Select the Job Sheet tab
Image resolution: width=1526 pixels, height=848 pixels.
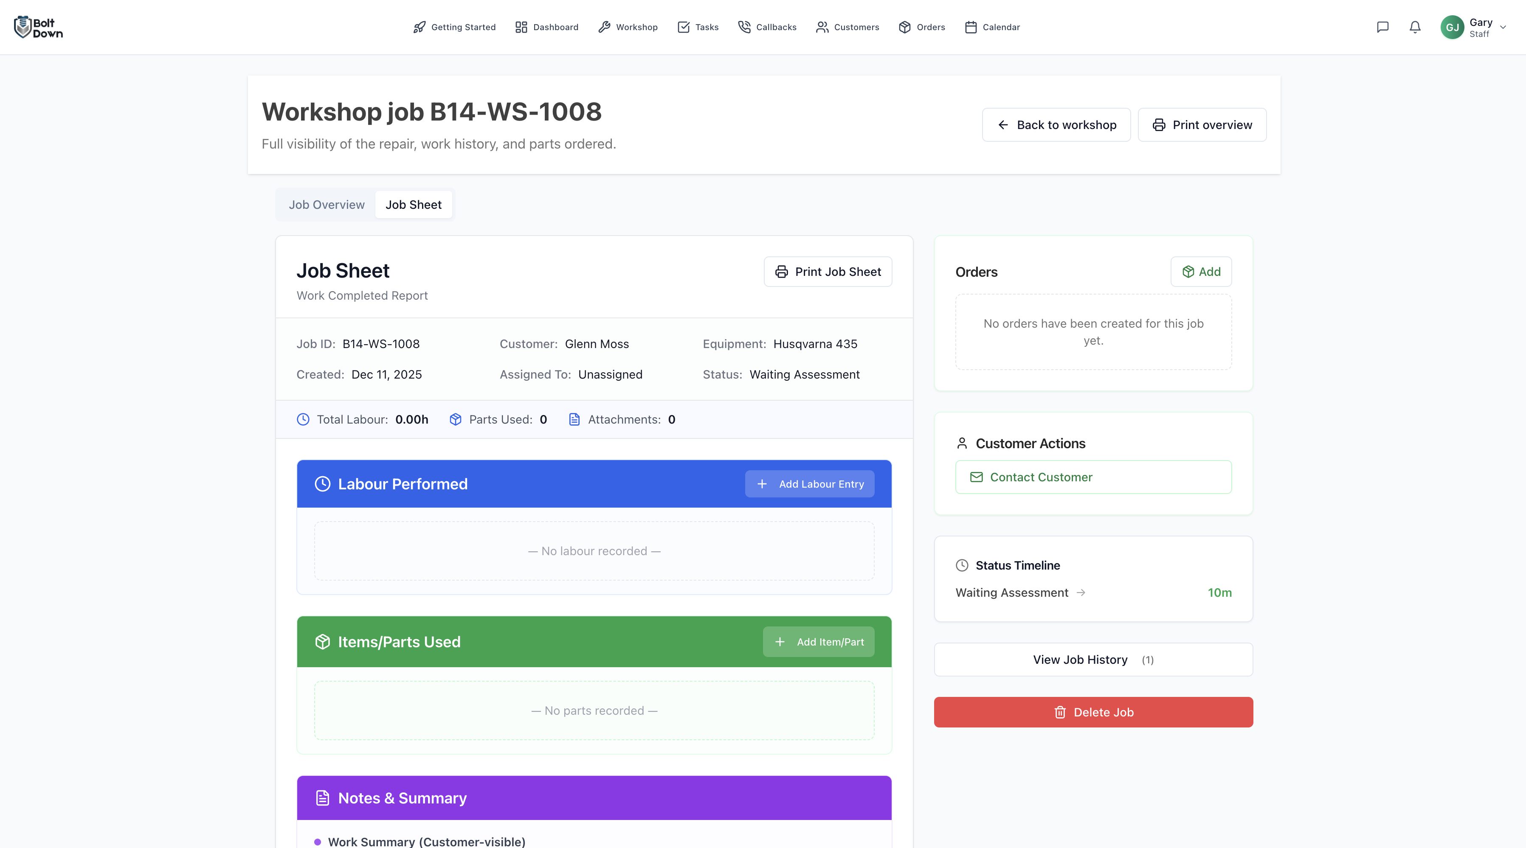pos(413,205)
